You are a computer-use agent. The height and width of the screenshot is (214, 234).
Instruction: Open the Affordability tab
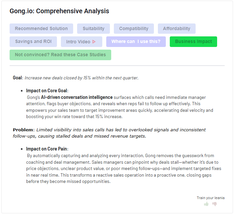click(x=176, y=28)
